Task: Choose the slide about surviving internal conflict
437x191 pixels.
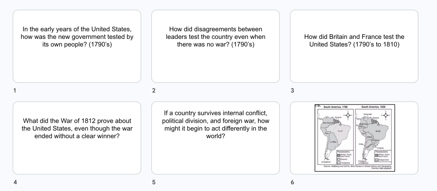Action: (215, 138)
